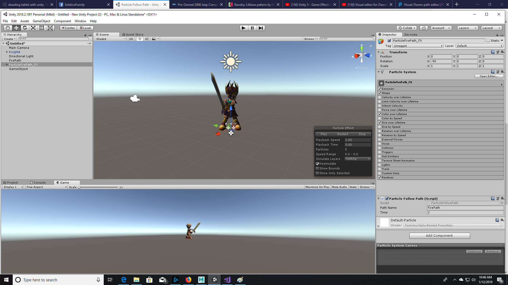
Task: Enable the Noise particle module
Action: [x=380, y=144]
